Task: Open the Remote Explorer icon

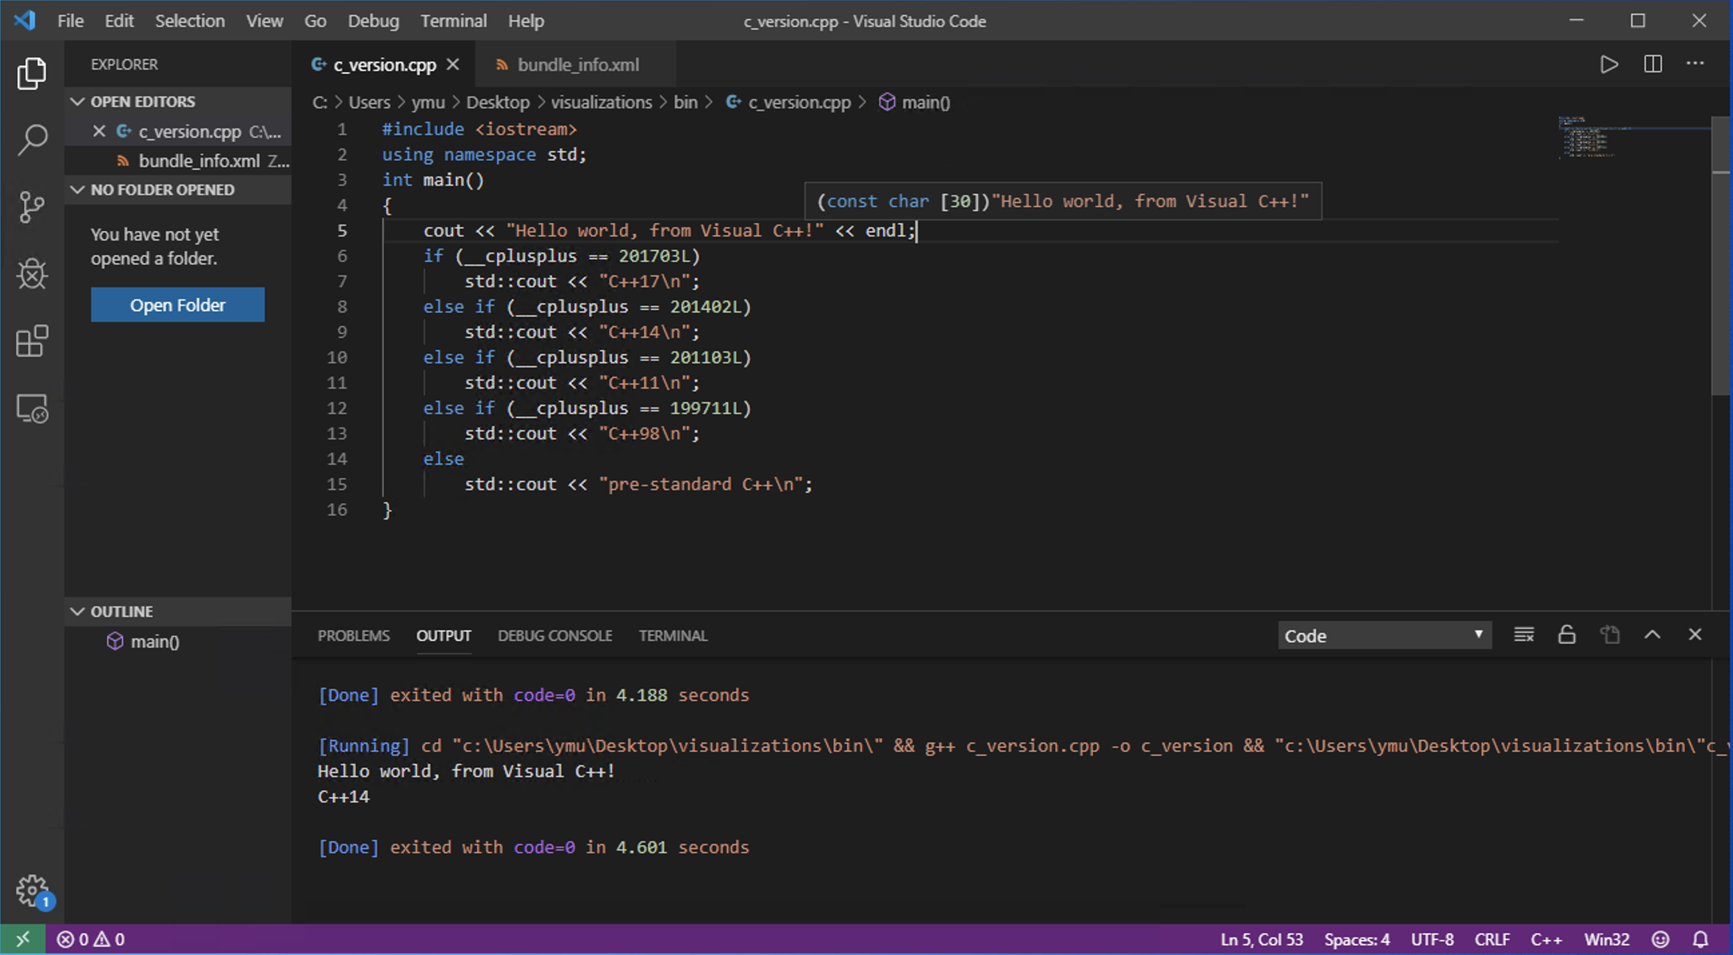Action: pos(31,408)
